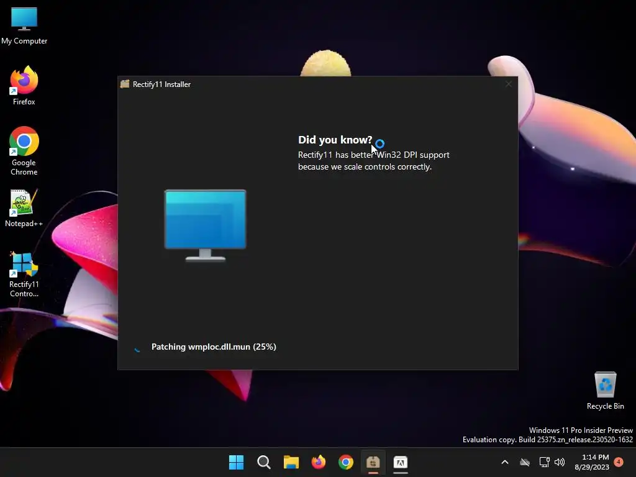Click the large monitor image in installer

coord(205,225)
